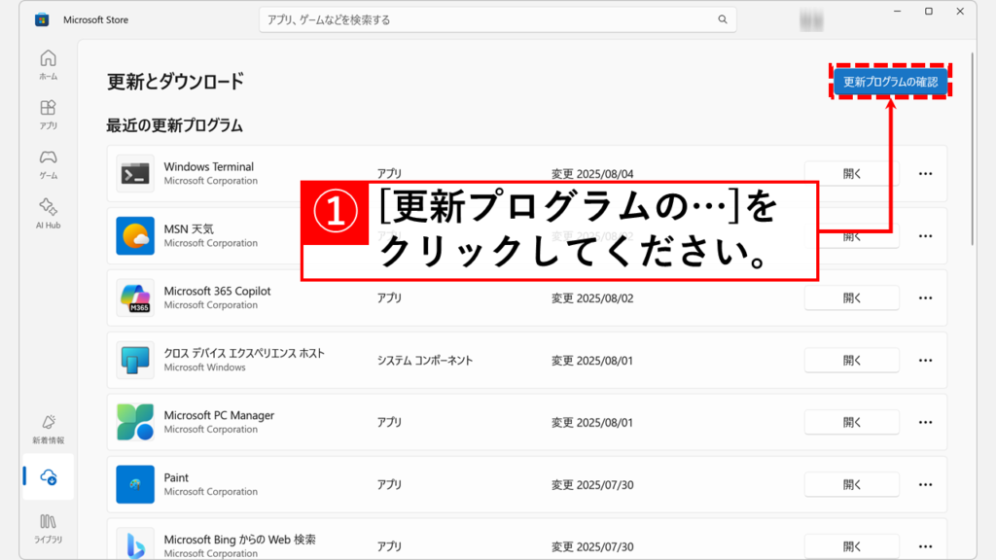Open Microsoft PC Manager with its 開く button
The height and width of the screenshot is (560, 996).
(852, 422)
